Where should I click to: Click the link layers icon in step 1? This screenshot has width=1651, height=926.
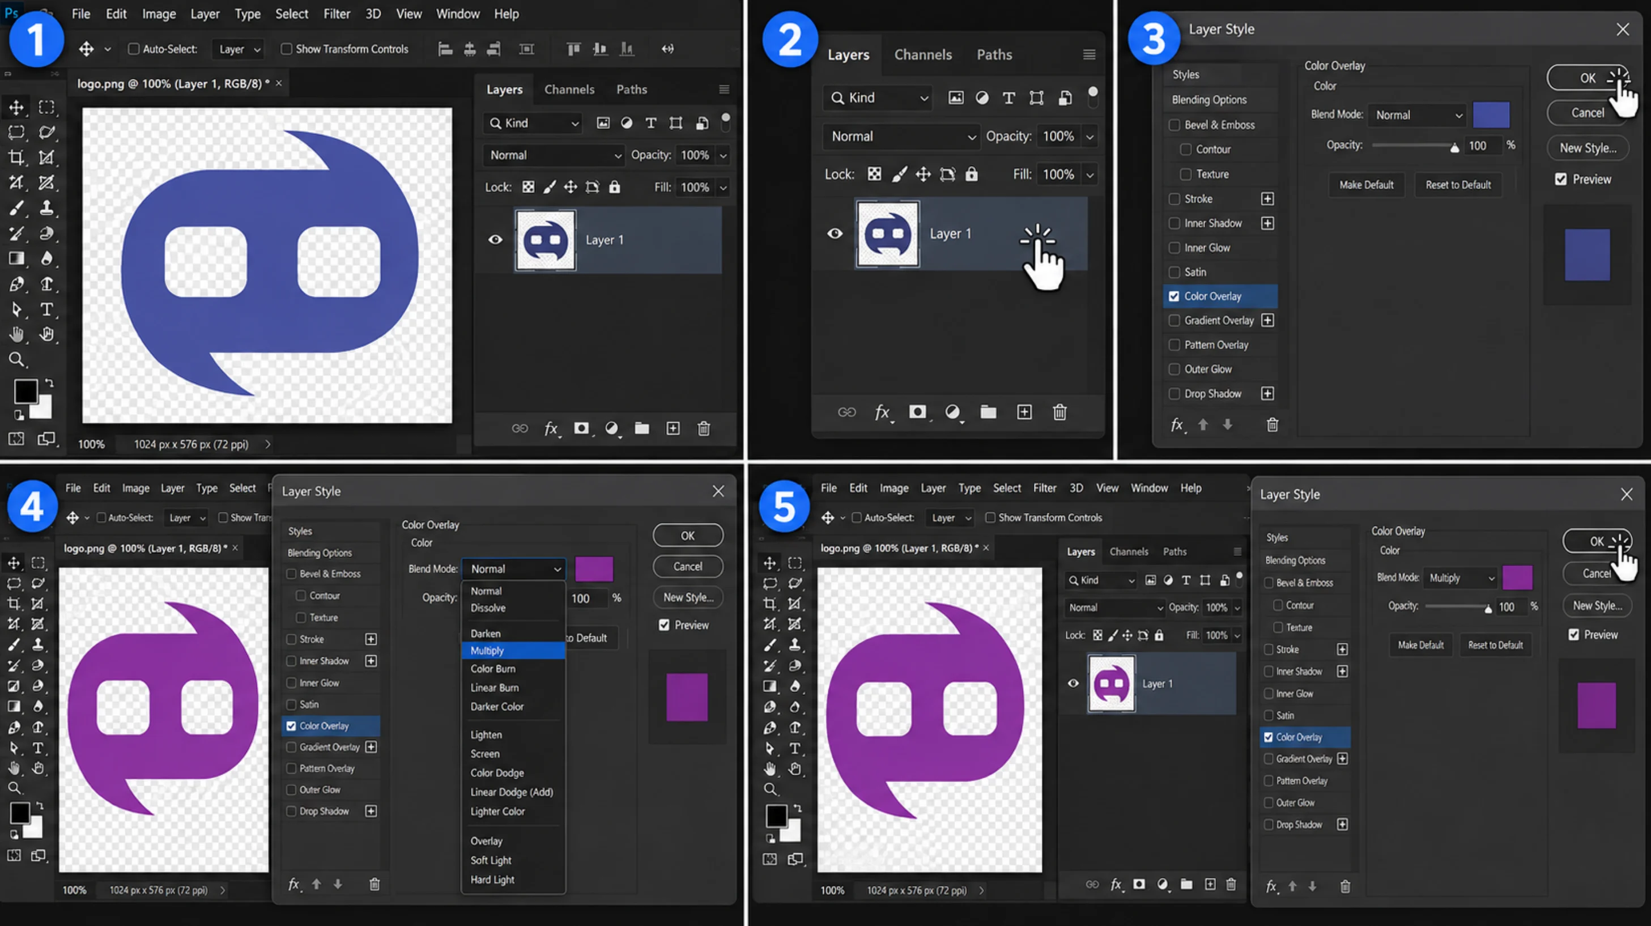point(520,428)
